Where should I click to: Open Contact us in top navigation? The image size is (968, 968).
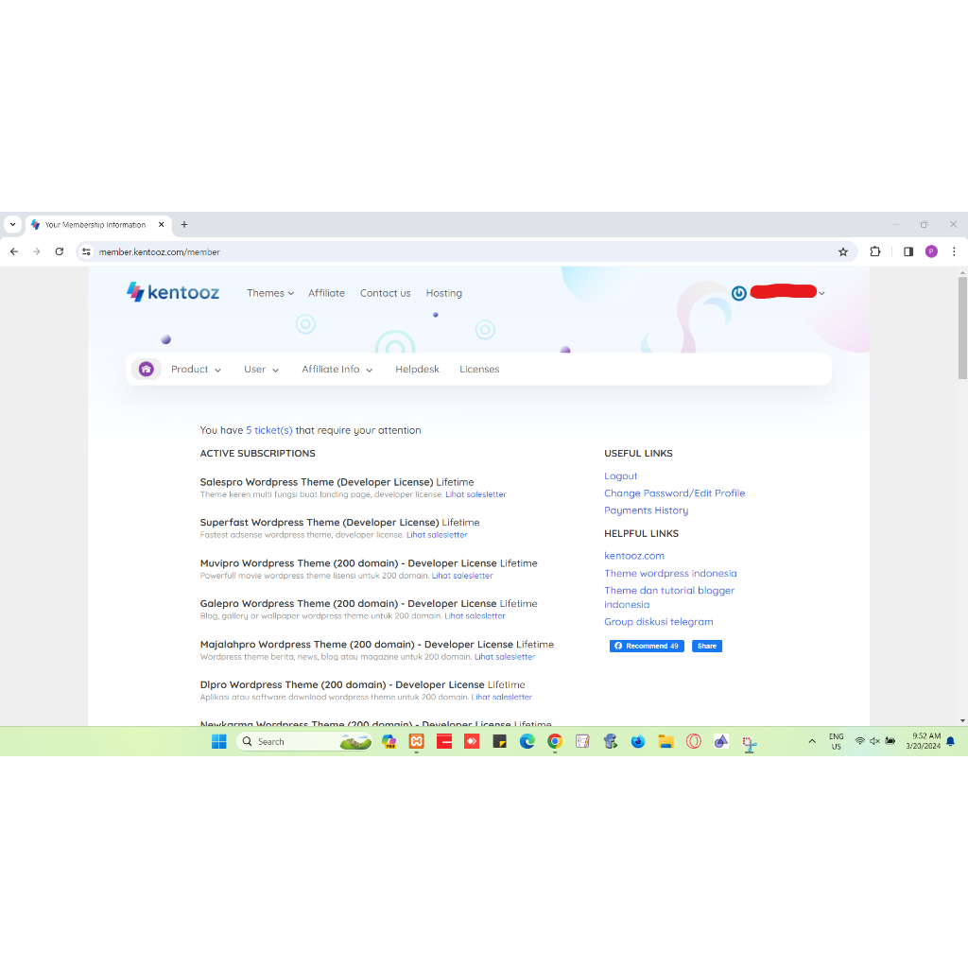point(386,293)
